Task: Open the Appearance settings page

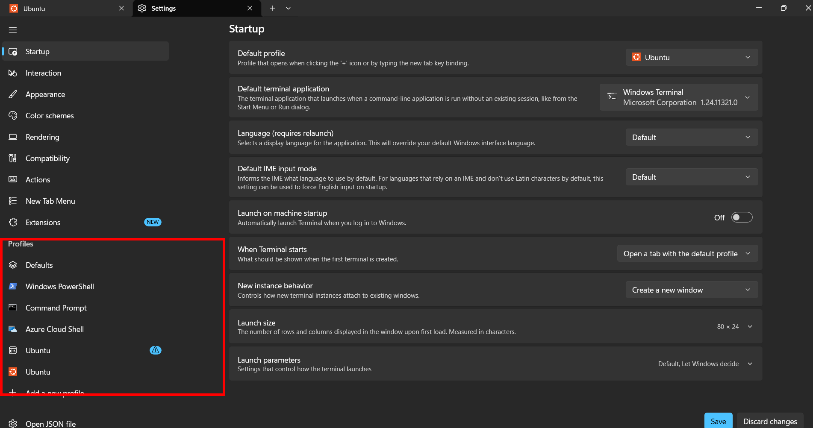Action: (x=85, y=94)
